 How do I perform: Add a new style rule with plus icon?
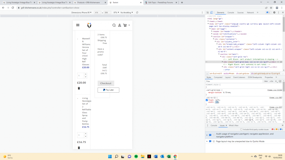click(276, 81)
